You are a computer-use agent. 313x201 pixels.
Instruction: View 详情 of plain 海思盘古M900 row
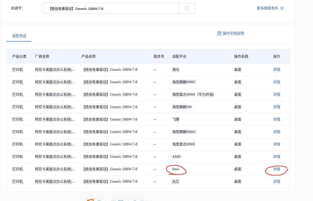[277, 144]
